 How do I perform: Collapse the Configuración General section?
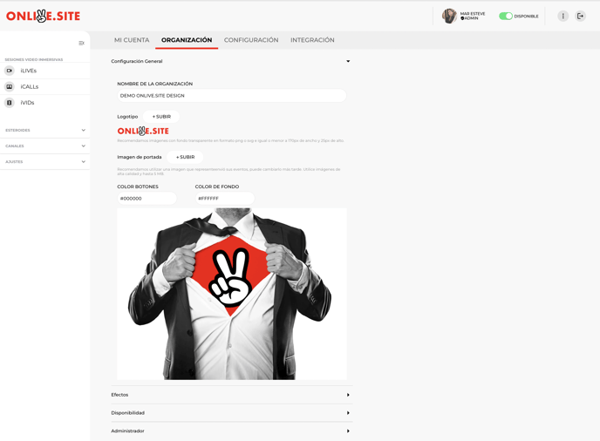click(348, 62)
